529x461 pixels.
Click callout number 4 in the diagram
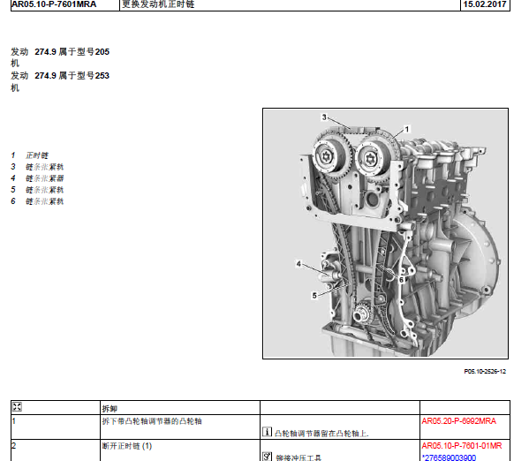point(299,263)
